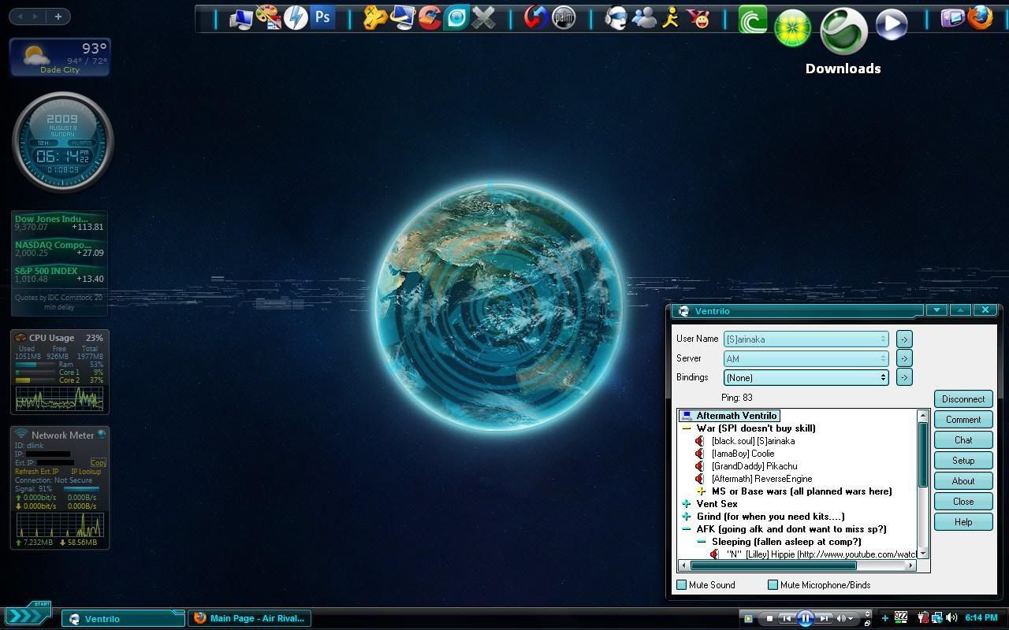The width and height of the screenshot is (1009, 630).
Task: Open the Server dropdown
Action: click(806, 358)
